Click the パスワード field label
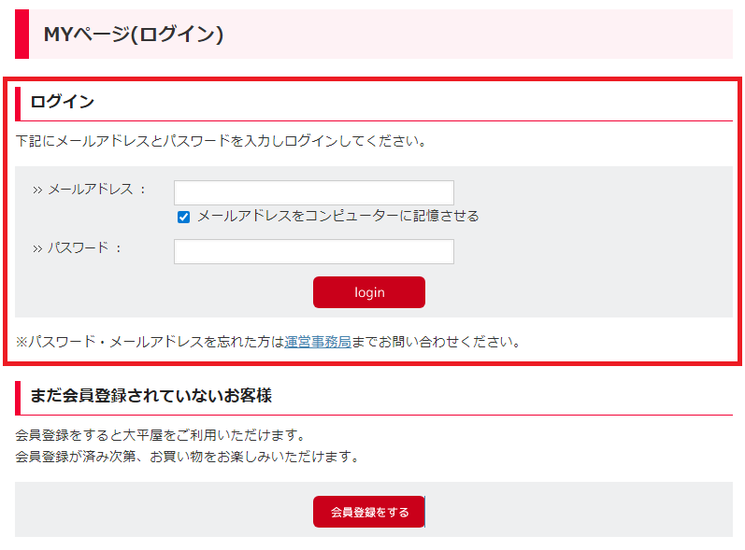This screenshot has width=745, height=550. click(85, 248)
